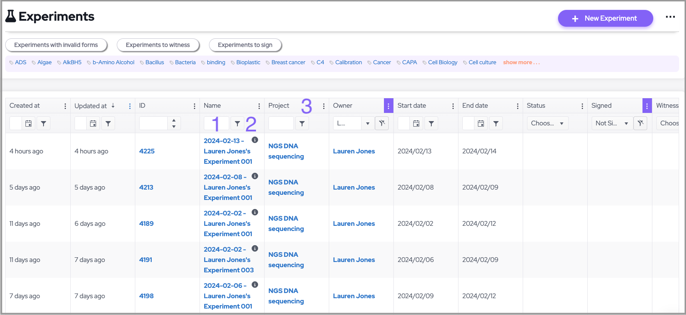The width and height of the screenshot is (686, 315).
Task: Toggle Experiments with invalid forms filter
Action: point(56,45)
